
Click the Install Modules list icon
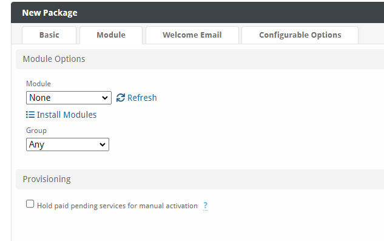pyautogui.click(x=30, y=115)
